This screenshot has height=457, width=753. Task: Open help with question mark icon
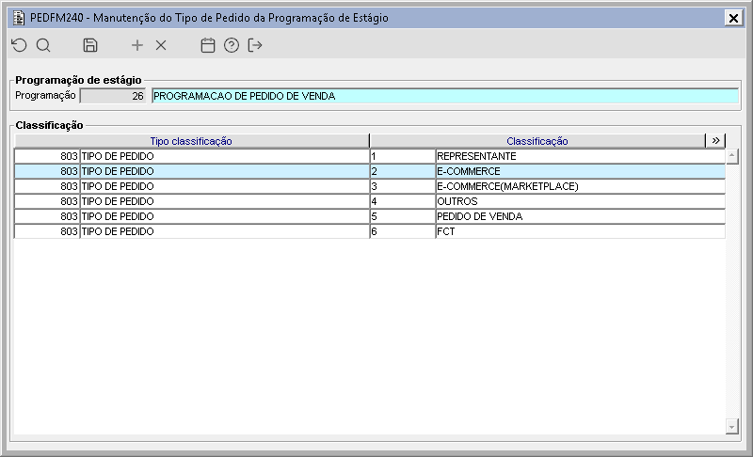(x=232, y=45)
